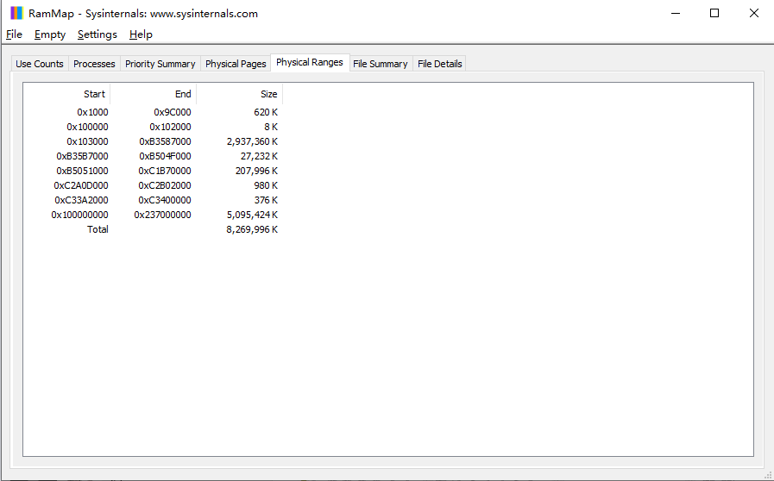774x481 pixels.
Task: Select the 0x100000000 range row
Action: point(79,215)
